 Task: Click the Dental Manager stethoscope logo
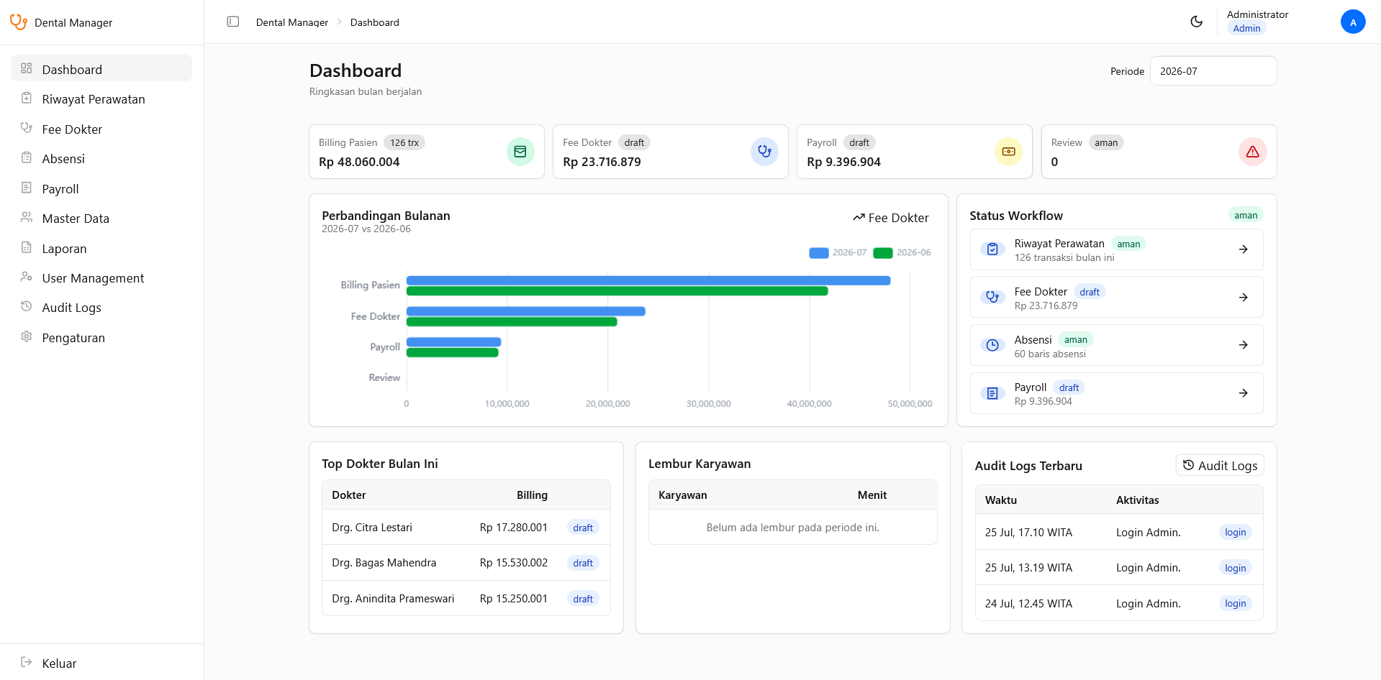[19, 22]
